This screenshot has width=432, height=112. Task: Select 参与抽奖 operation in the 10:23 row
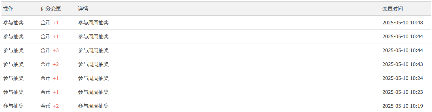click(13, 92)
